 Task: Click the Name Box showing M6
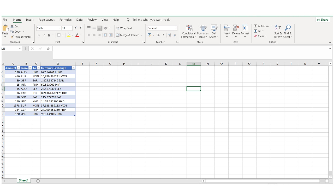pyautogui.click(x=10, y=49)
